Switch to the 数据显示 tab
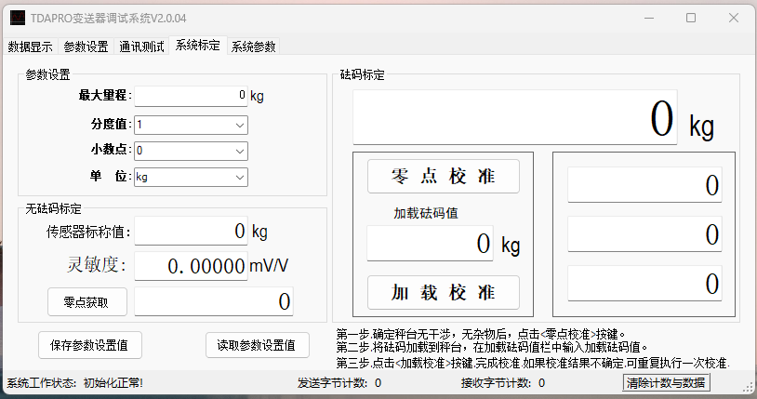The image size is (757, 399). pyautogui.click(x=30, y=47)
